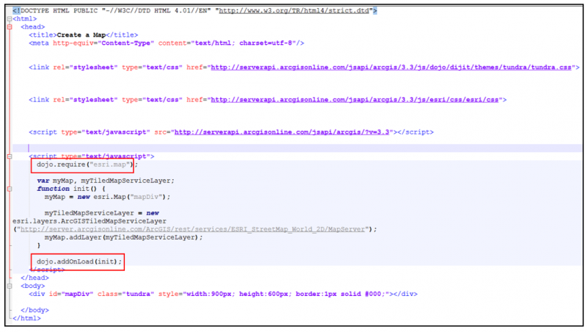Click the myMap.addLayer statement
The height and width of the screenshot is (332, 587).
123,237
